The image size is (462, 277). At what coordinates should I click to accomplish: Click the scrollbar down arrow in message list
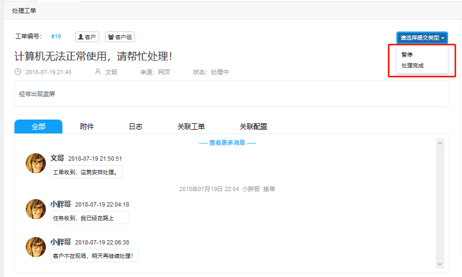coord(440,264)
